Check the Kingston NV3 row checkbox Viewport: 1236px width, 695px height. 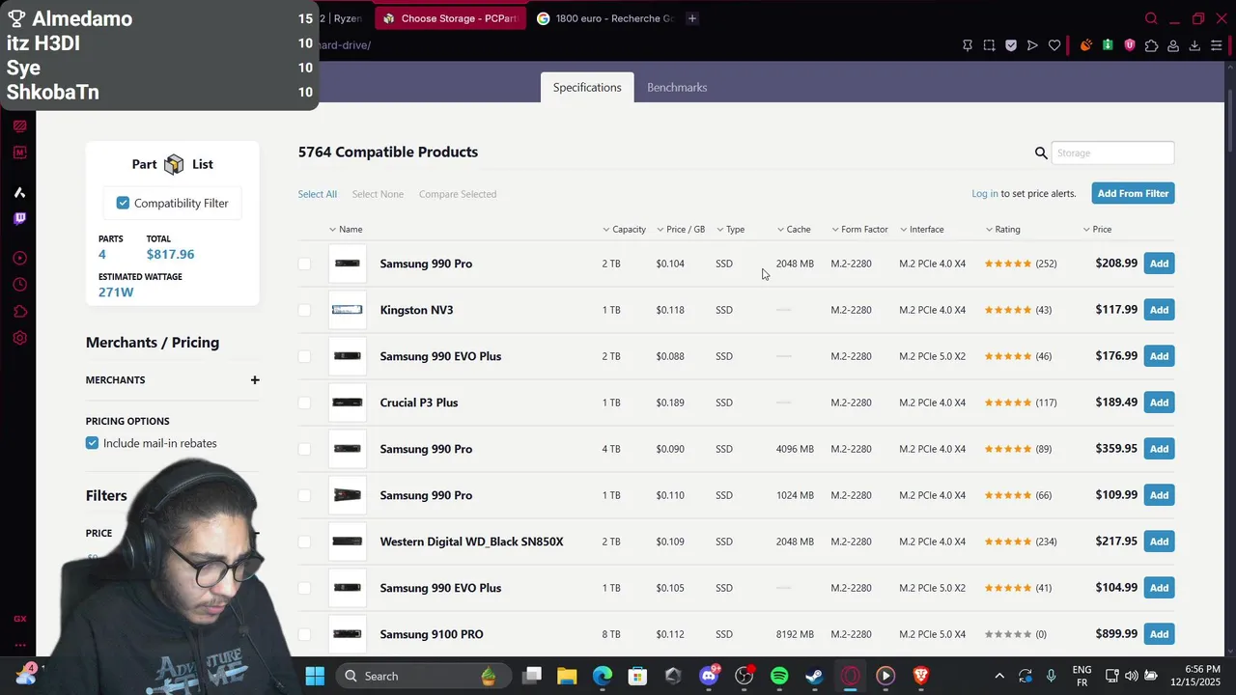tap(304, 310)
